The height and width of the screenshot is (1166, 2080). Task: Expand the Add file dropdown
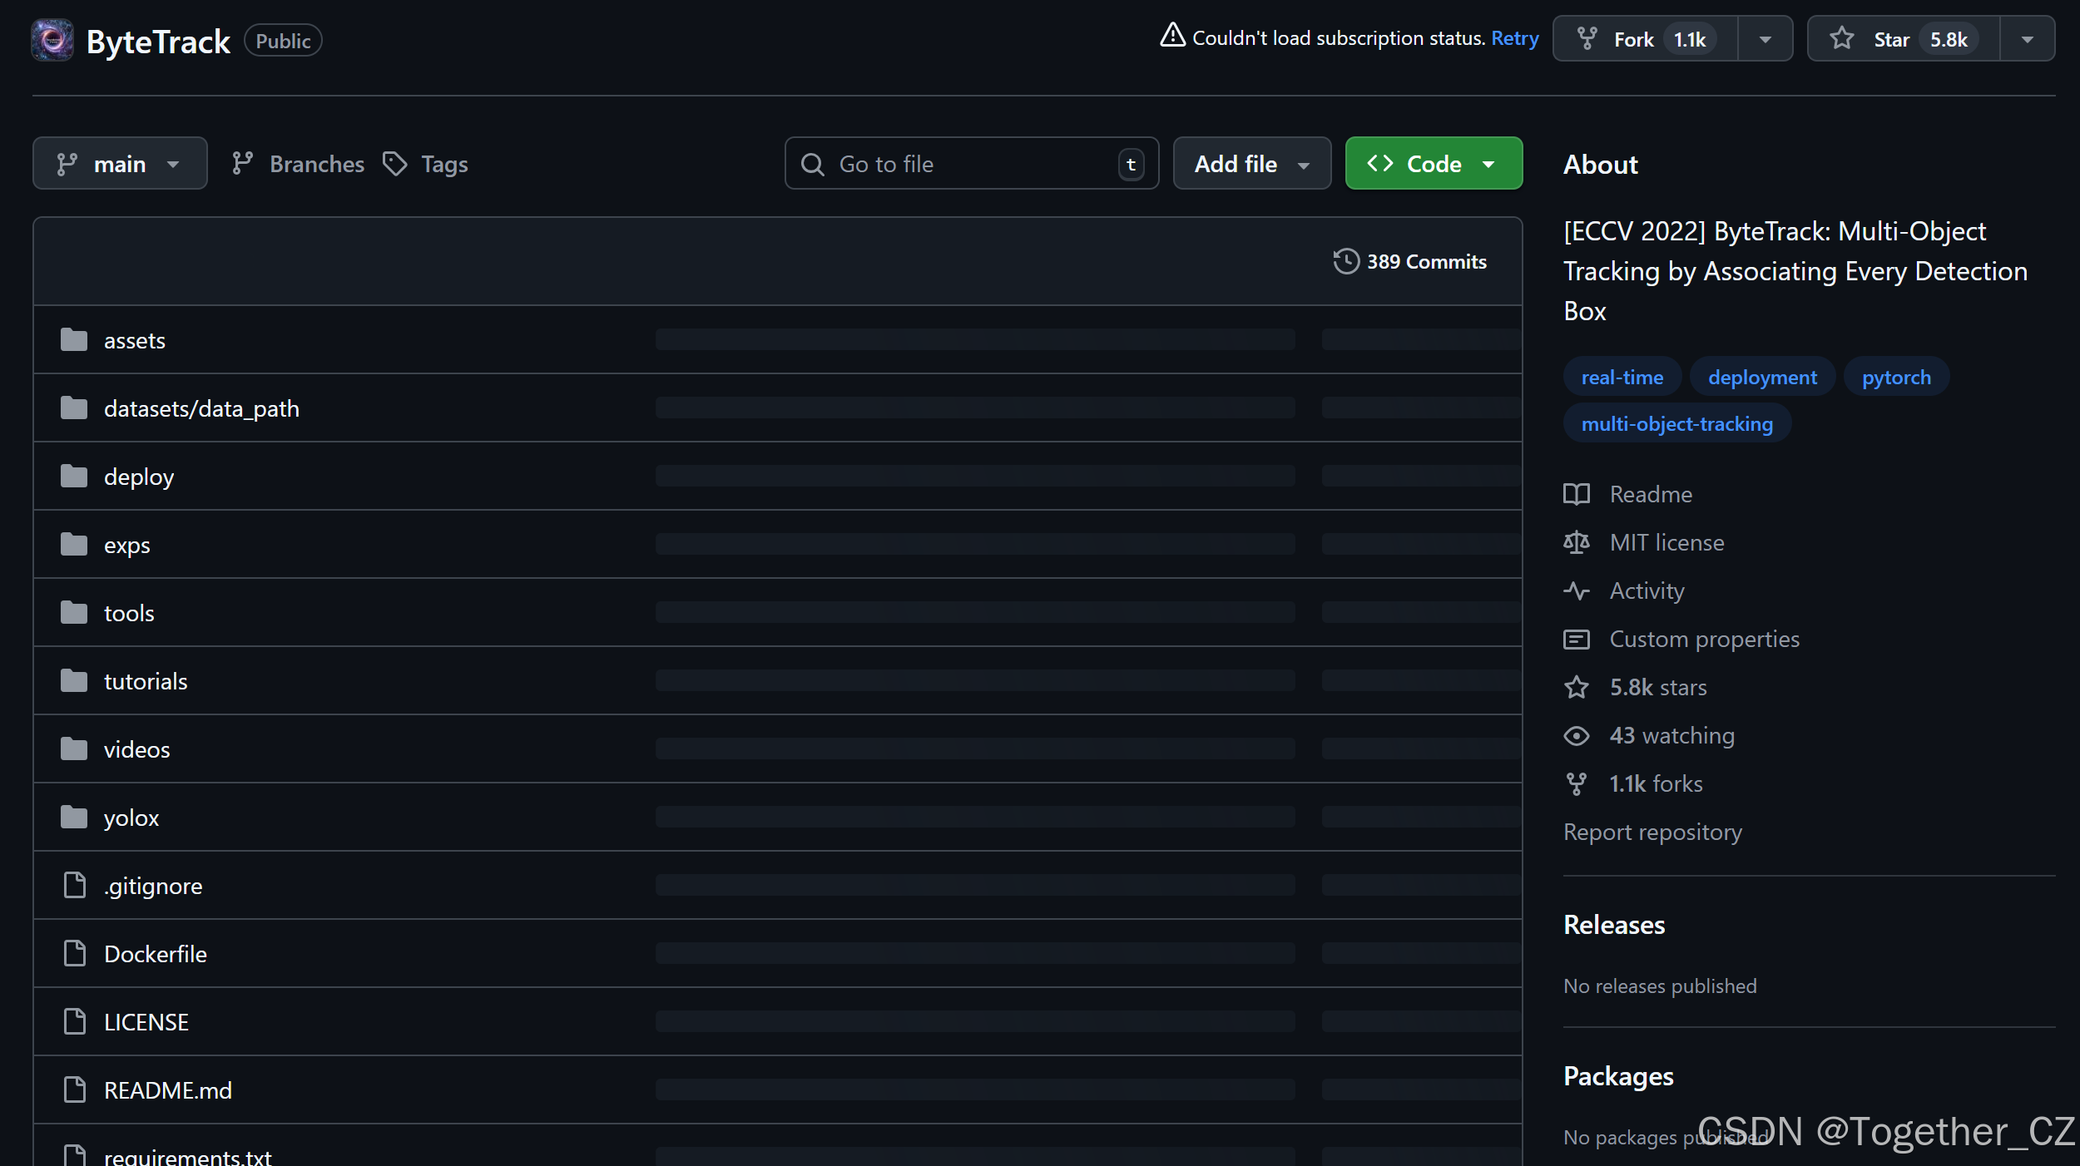point(1251,164)
